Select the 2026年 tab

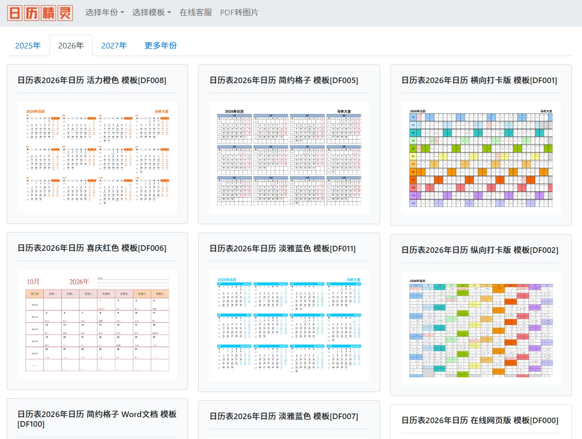click(x=71, y=45)
